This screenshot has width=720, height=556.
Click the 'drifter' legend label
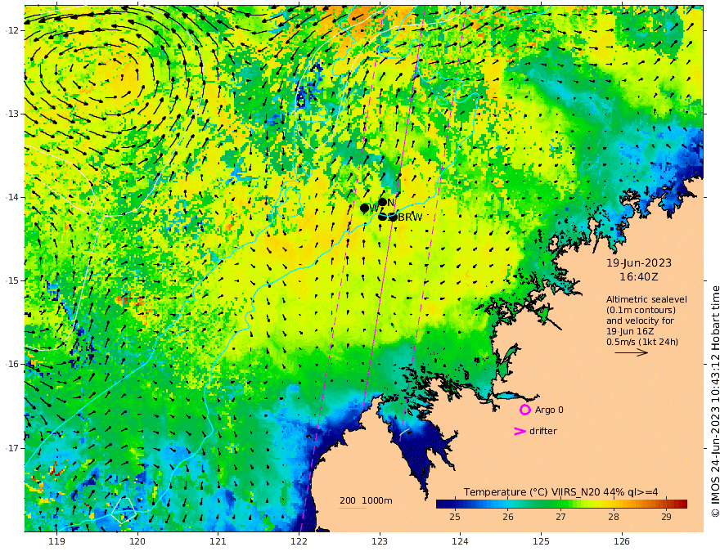(543, 431)
